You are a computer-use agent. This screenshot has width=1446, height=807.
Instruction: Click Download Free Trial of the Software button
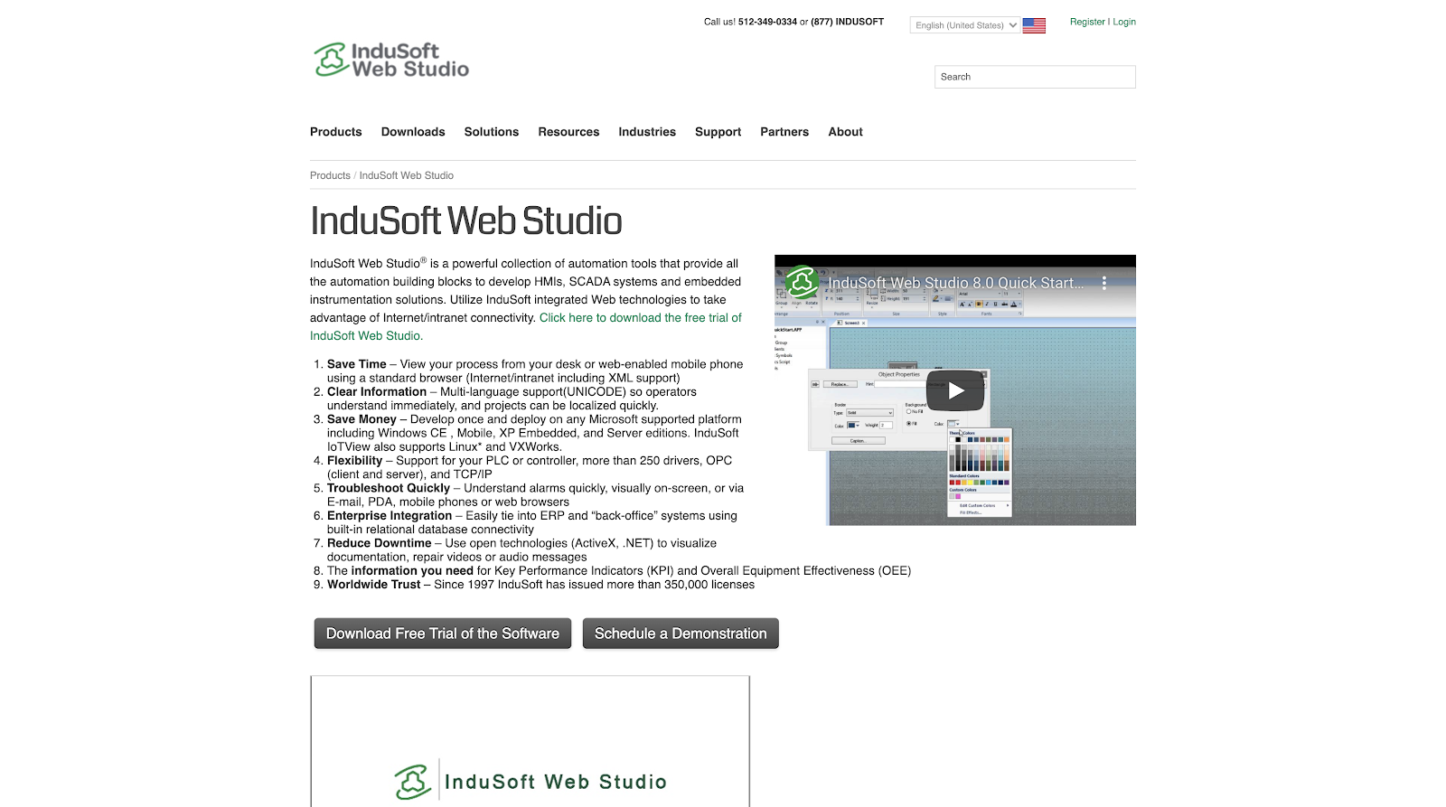(443, 633)
